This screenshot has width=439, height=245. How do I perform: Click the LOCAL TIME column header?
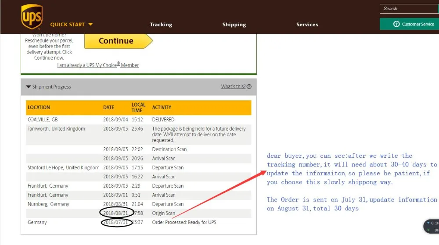(138, 107)
